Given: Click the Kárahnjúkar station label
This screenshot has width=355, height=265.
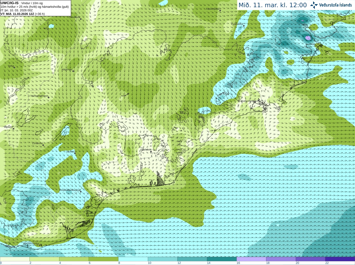Looking at the screenshot, I should click(213, 9).
